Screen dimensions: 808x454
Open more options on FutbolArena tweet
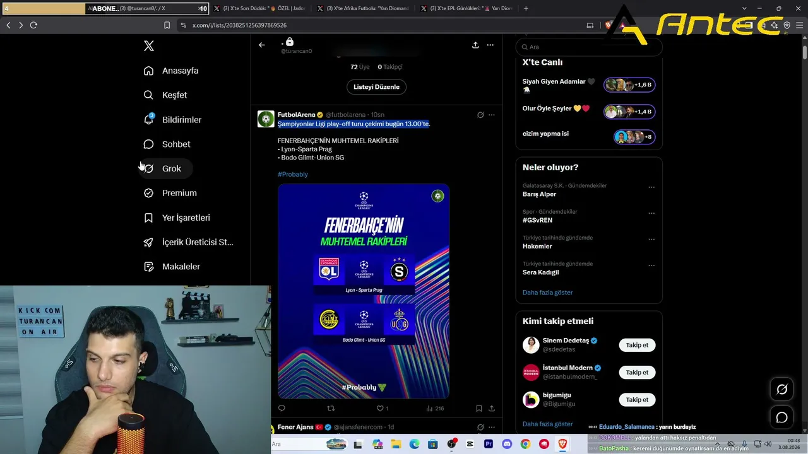click(x=492, y=115)
